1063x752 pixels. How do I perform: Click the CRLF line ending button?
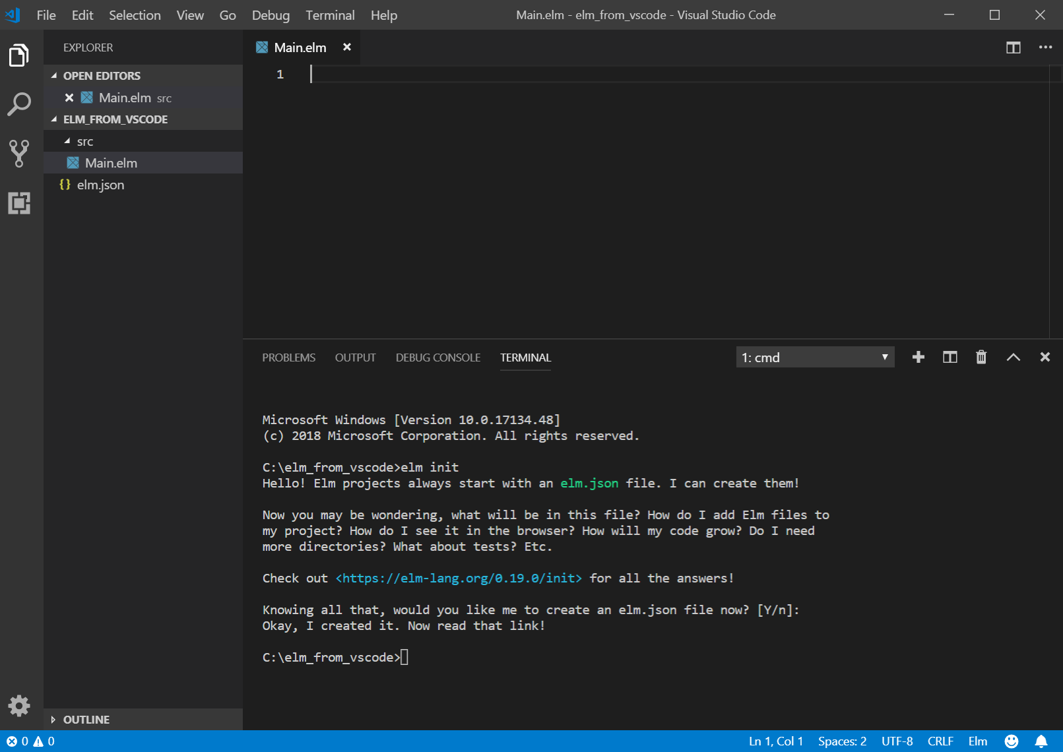tap(940, 741)
